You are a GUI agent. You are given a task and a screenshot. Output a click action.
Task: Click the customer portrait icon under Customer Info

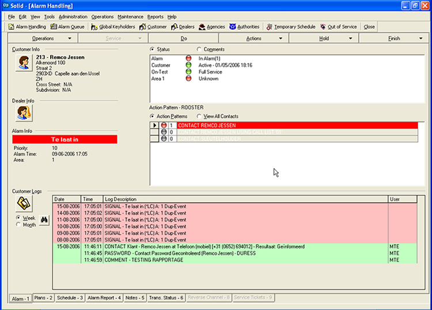pyautogui.click(x=23, y=63)
